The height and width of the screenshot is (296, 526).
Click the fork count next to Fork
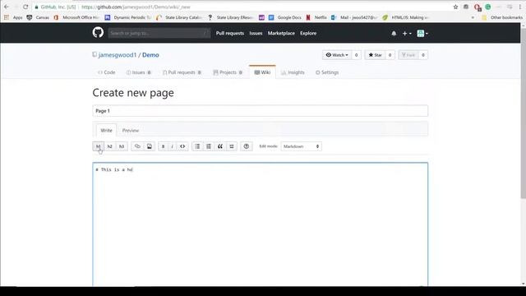423,55
